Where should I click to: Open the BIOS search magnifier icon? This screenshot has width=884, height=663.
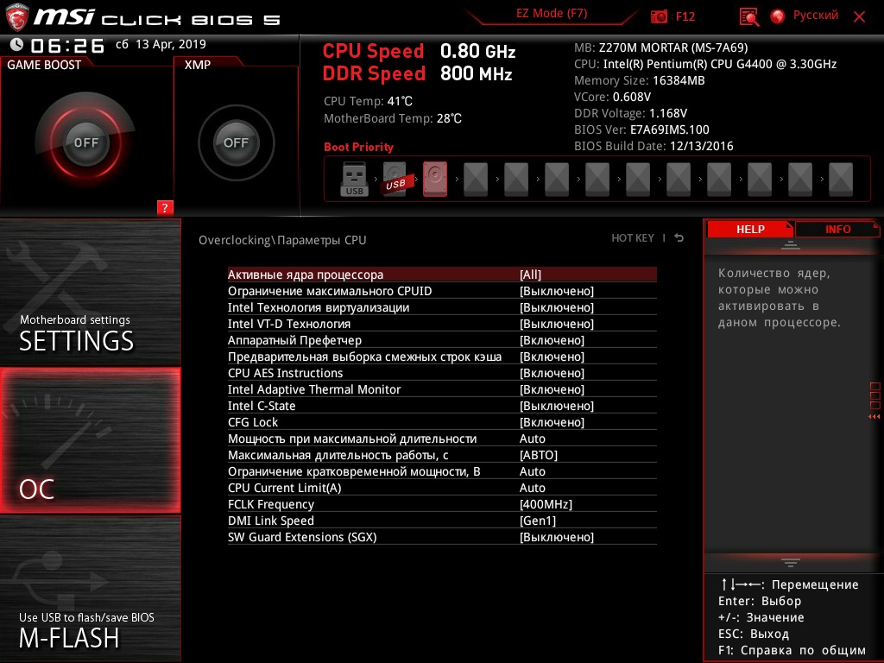(x=748, y=17)
